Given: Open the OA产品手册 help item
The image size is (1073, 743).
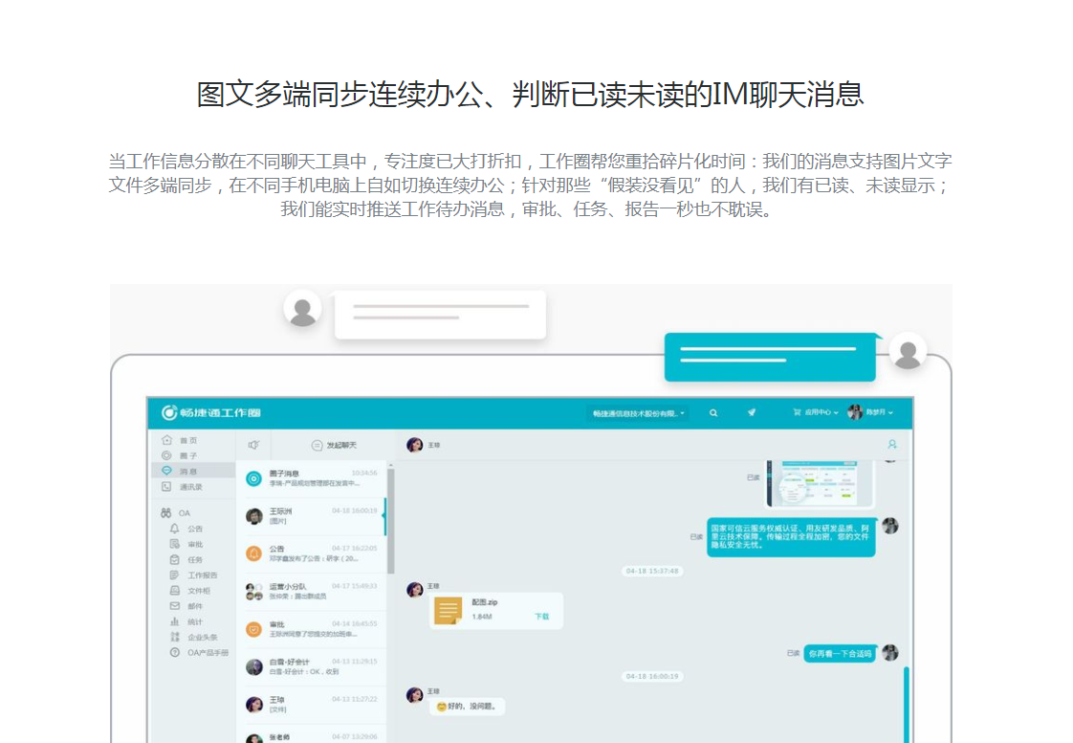Looking at the screenshot, I should [x=199, y=653].
